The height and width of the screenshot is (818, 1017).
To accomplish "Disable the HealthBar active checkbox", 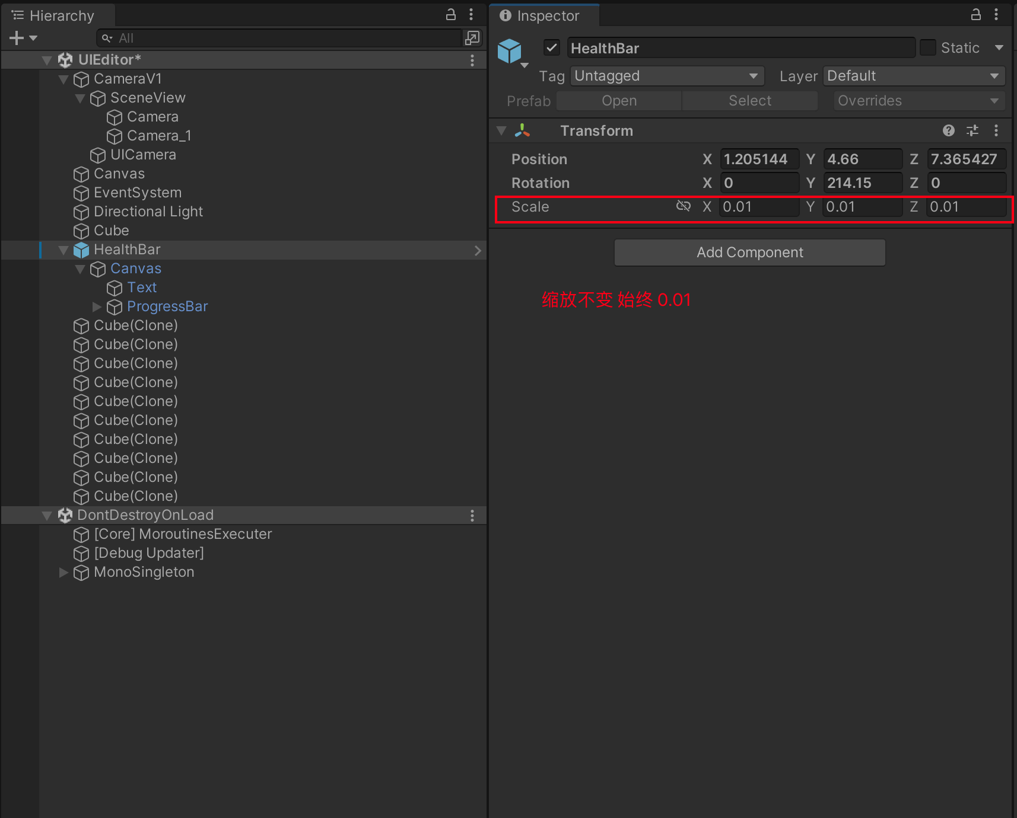I will 552,47.
